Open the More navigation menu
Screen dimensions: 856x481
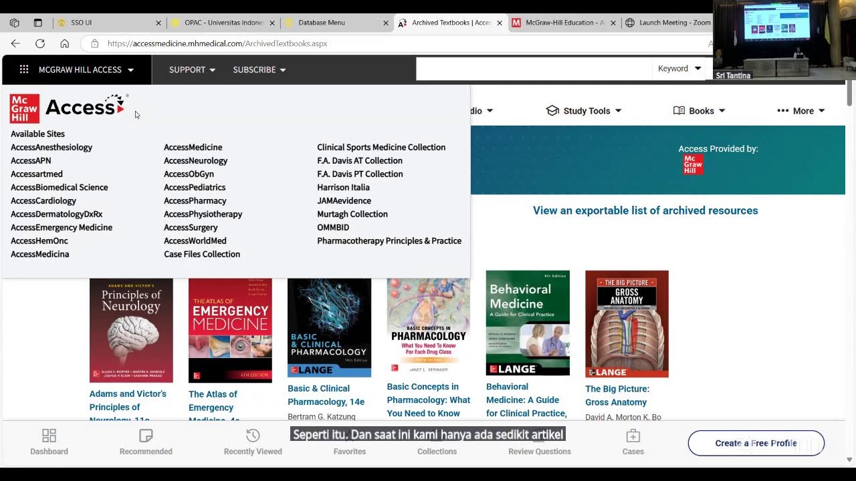point(800,111)
